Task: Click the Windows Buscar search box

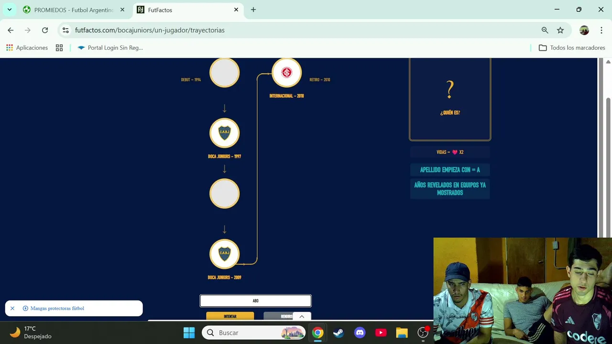Action: (254, 333)
